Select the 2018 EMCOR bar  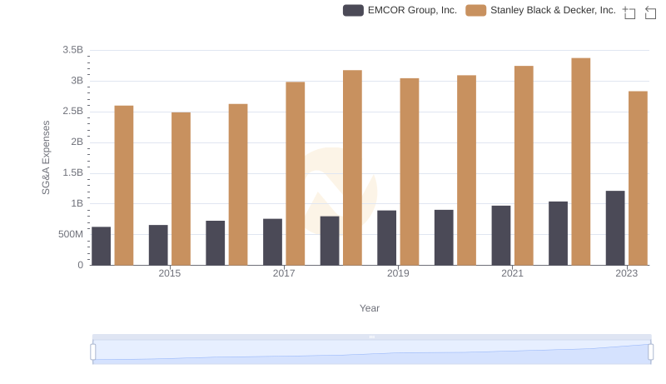330,241
